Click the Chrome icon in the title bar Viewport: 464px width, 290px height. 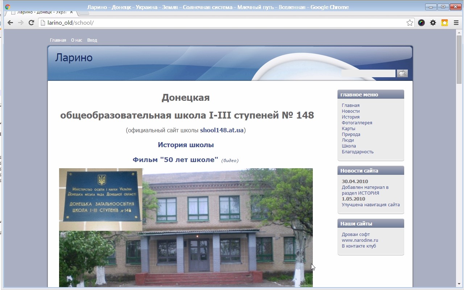coord(8,7)
